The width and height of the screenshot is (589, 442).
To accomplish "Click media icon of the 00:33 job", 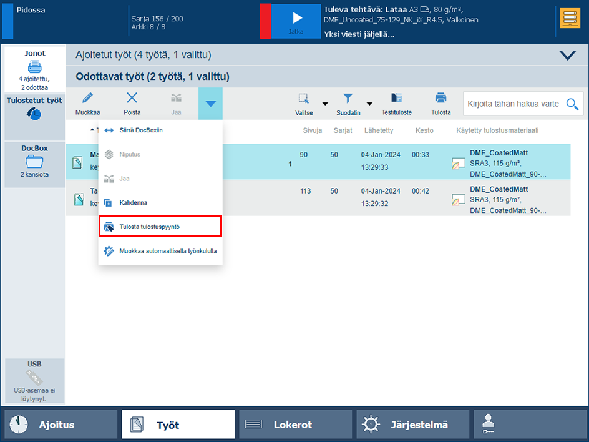I will (458, 164).
